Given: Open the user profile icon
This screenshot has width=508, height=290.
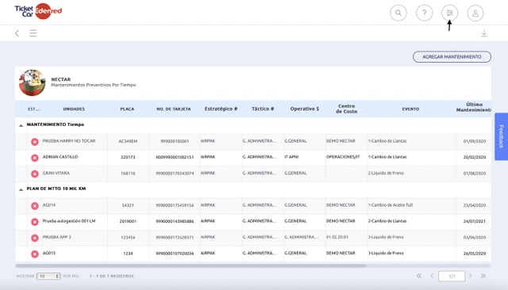Looking at the screenshot, I should pyautogui.click(x=475, y=13).
